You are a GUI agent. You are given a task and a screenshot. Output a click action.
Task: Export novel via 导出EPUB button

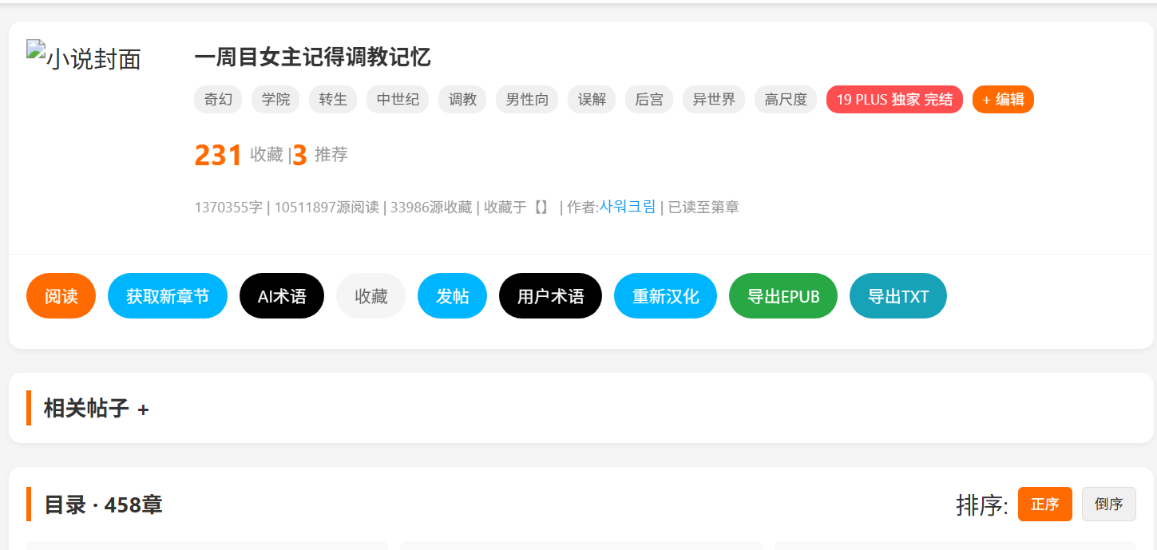[x=783, y=296]
